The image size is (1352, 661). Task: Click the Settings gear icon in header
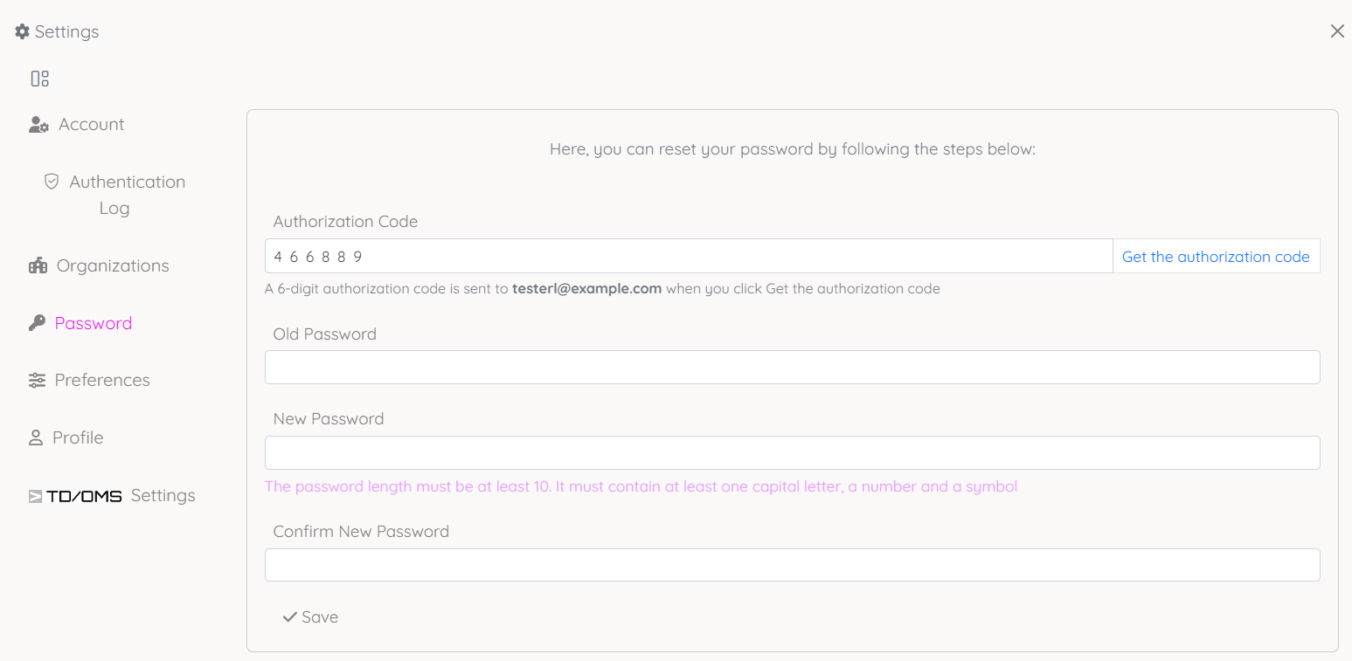pyautogui.click(x=23, y=31)
